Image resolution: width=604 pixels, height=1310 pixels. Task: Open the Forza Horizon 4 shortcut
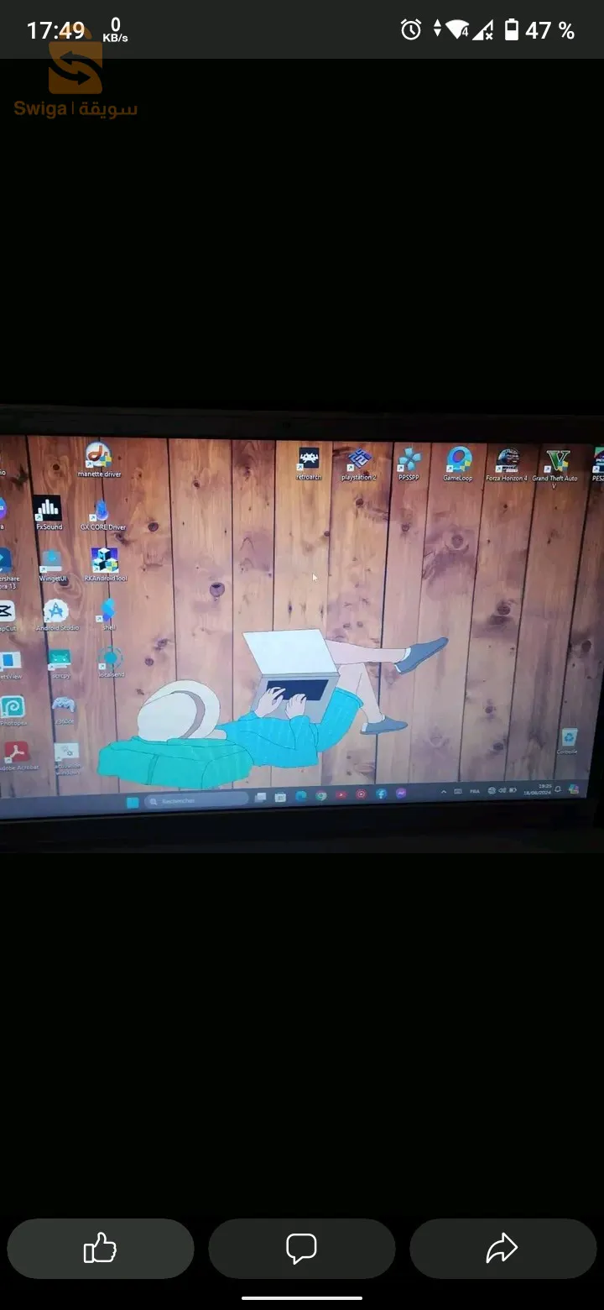pos(507,463)
